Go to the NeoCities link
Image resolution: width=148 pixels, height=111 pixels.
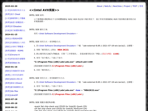coord(117,6)
